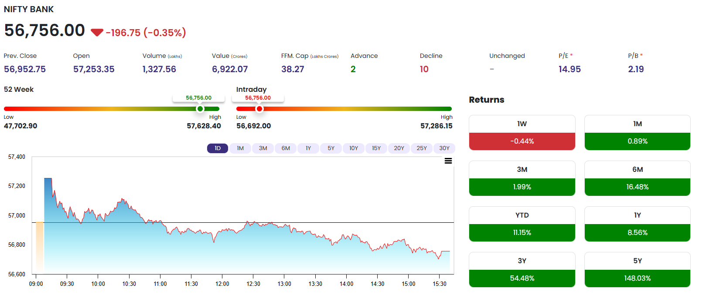This screenshot has height=295, width=706.
Task: Click FFM. Cap value 38.27
Action: [293, 69]
